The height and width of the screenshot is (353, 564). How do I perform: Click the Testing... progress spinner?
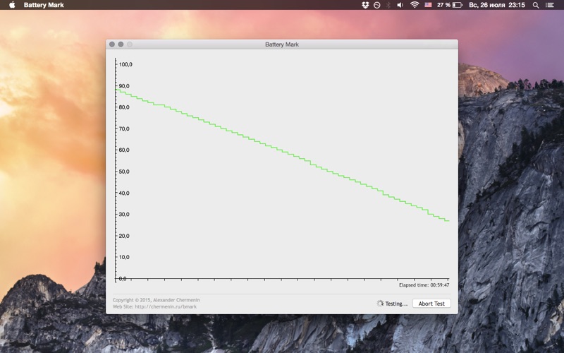tap(380, 304)
